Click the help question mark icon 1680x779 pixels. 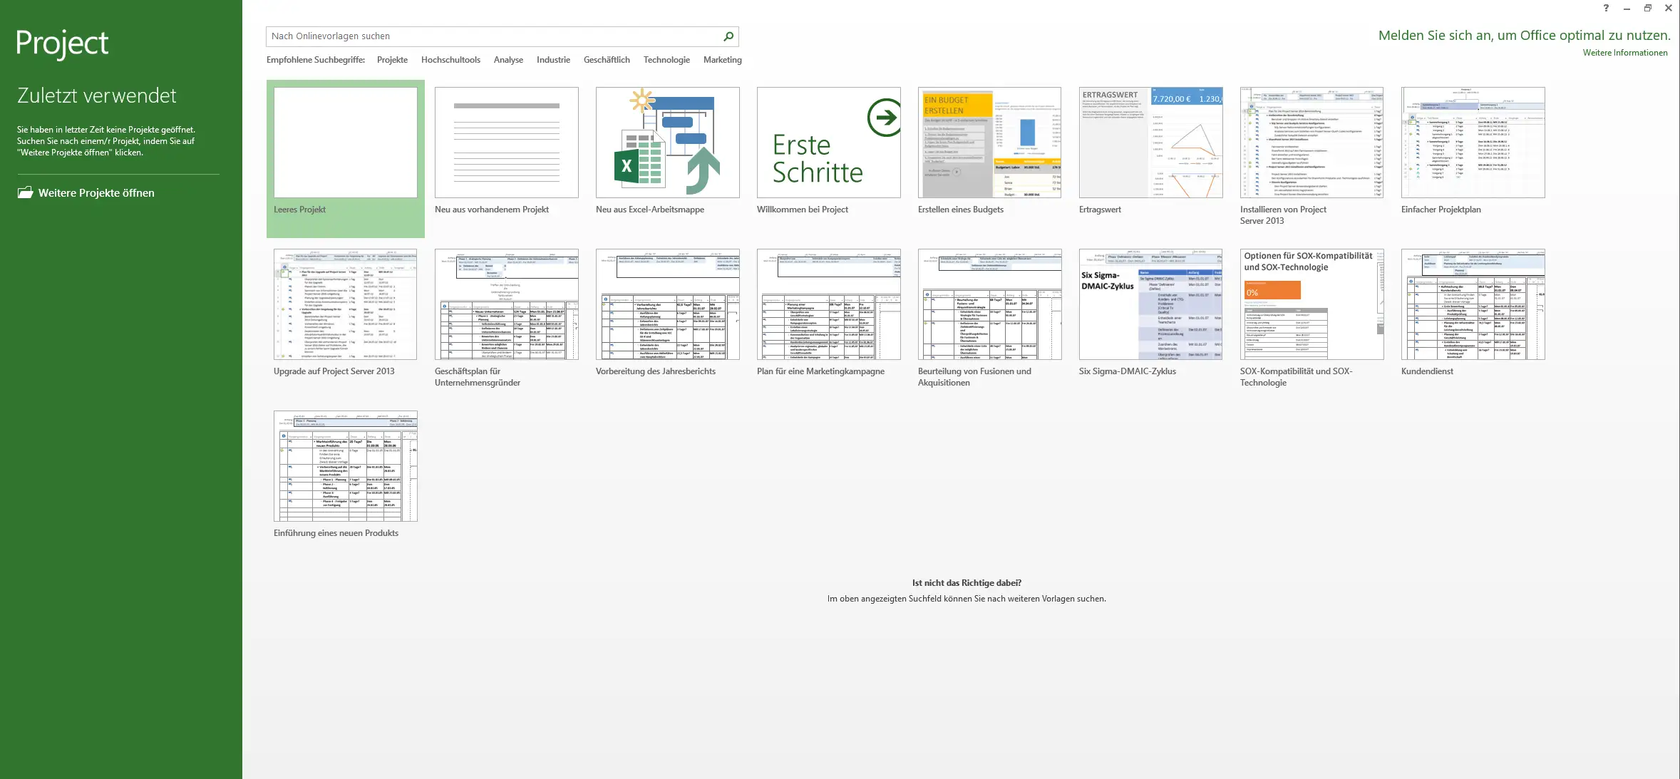click(x=1606, y=9)
